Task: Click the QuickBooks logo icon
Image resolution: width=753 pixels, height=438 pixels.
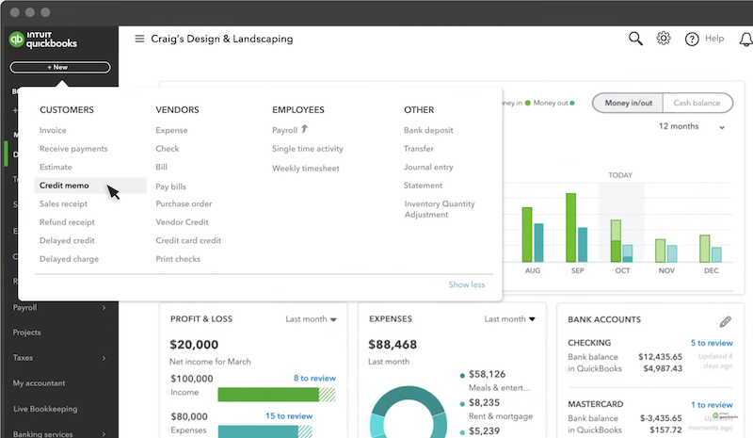Action: [x=16, y=40]
